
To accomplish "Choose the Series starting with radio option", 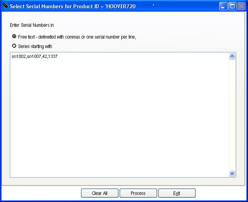I will pos(14,46).
